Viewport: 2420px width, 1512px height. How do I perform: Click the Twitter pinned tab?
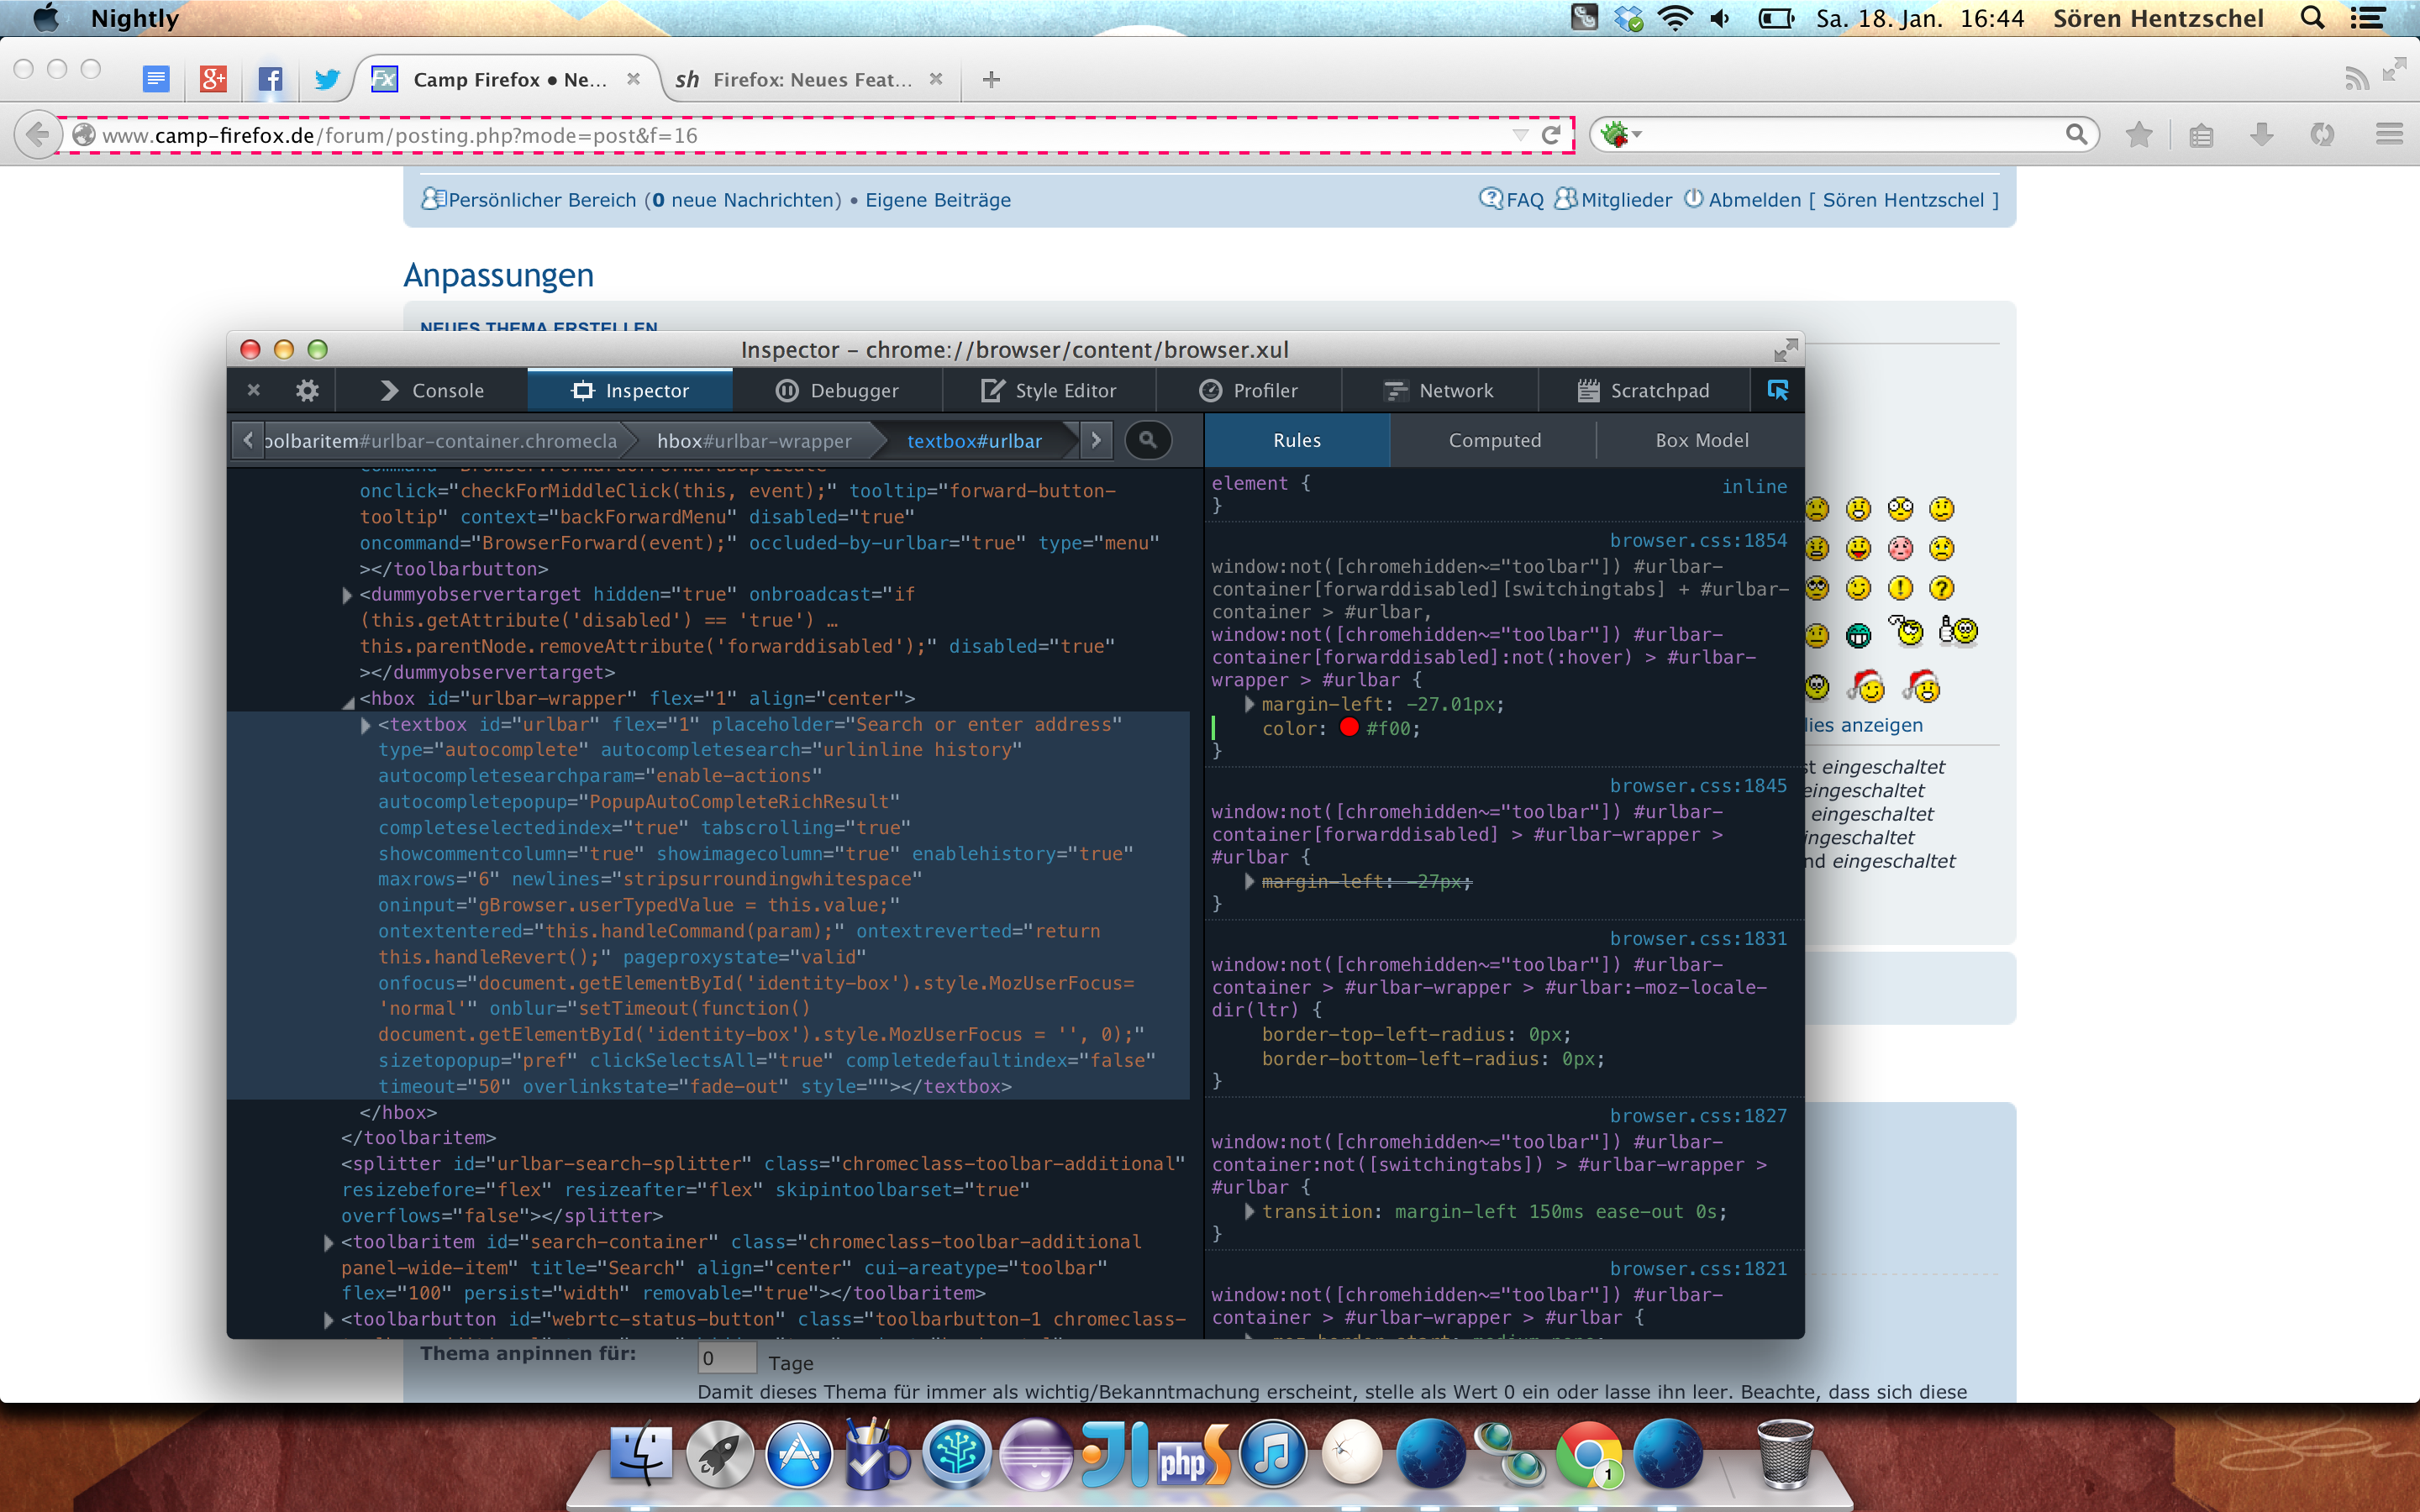(x=327, y=79)
